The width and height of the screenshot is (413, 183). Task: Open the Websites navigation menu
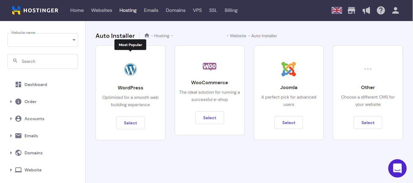click(x=102, y=10)
